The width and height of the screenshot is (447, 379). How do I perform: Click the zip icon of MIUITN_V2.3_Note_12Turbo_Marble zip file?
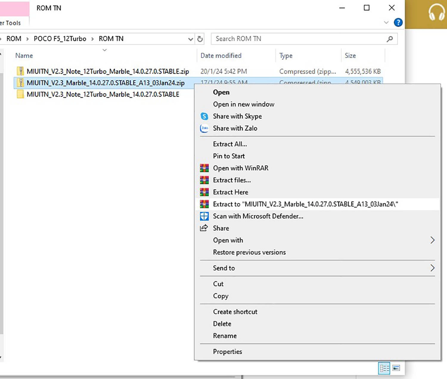tap(20, 71)
